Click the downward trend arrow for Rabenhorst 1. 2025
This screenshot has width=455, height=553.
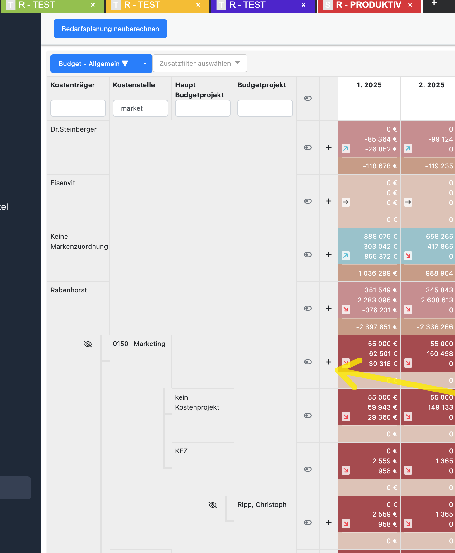pos(346,310)
